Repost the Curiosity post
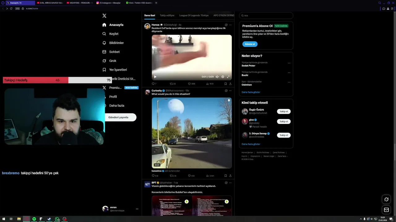The height and width of the screenshot is (222, 396). (173, 176)
